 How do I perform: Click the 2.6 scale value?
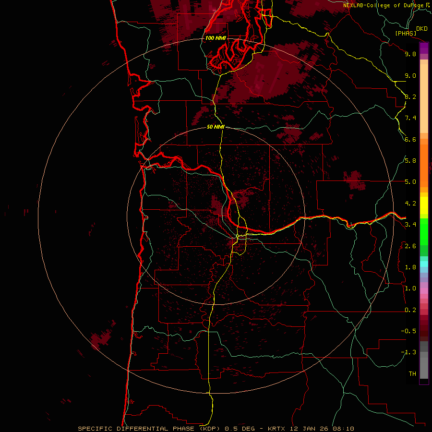[410, 246]
